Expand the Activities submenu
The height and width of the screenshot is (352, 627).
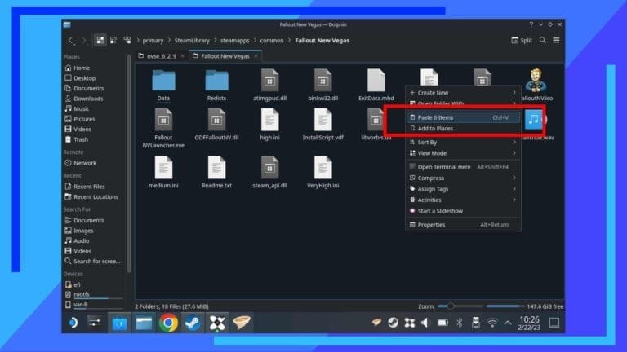pos(463,200)
